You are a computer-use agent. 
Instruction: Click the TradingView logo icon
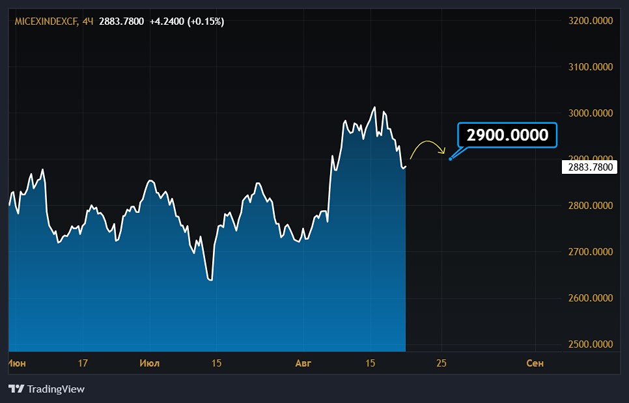(x=16, y=389)
